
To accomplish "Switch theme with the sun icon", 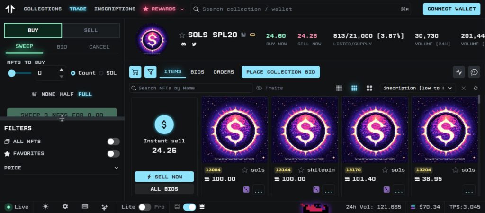I will (x=45, y=206).
